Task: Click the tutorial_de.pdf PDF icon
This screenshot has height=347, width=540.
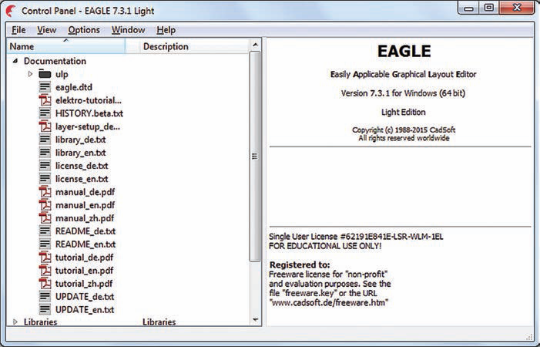Action: tap(45, 257)
